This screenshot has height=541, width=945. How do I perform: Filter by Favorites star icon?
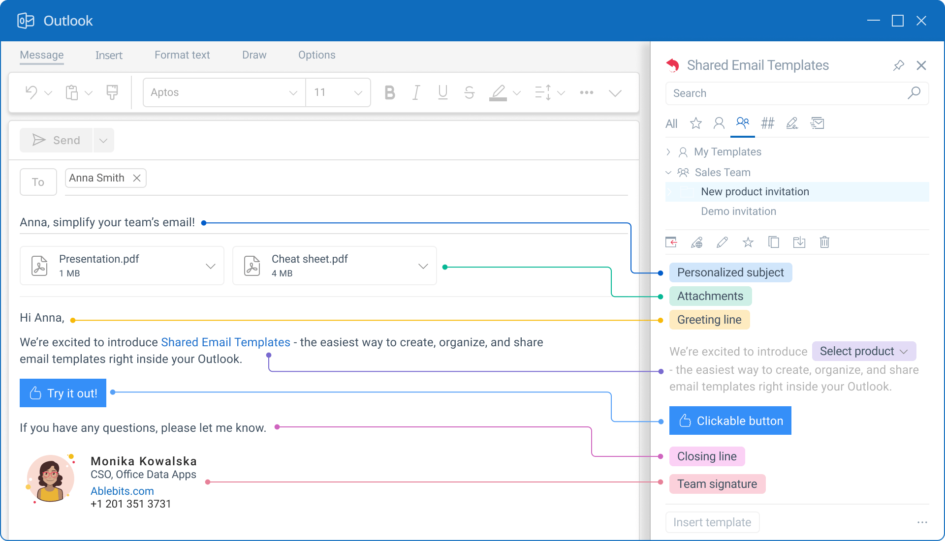point(695,123)
